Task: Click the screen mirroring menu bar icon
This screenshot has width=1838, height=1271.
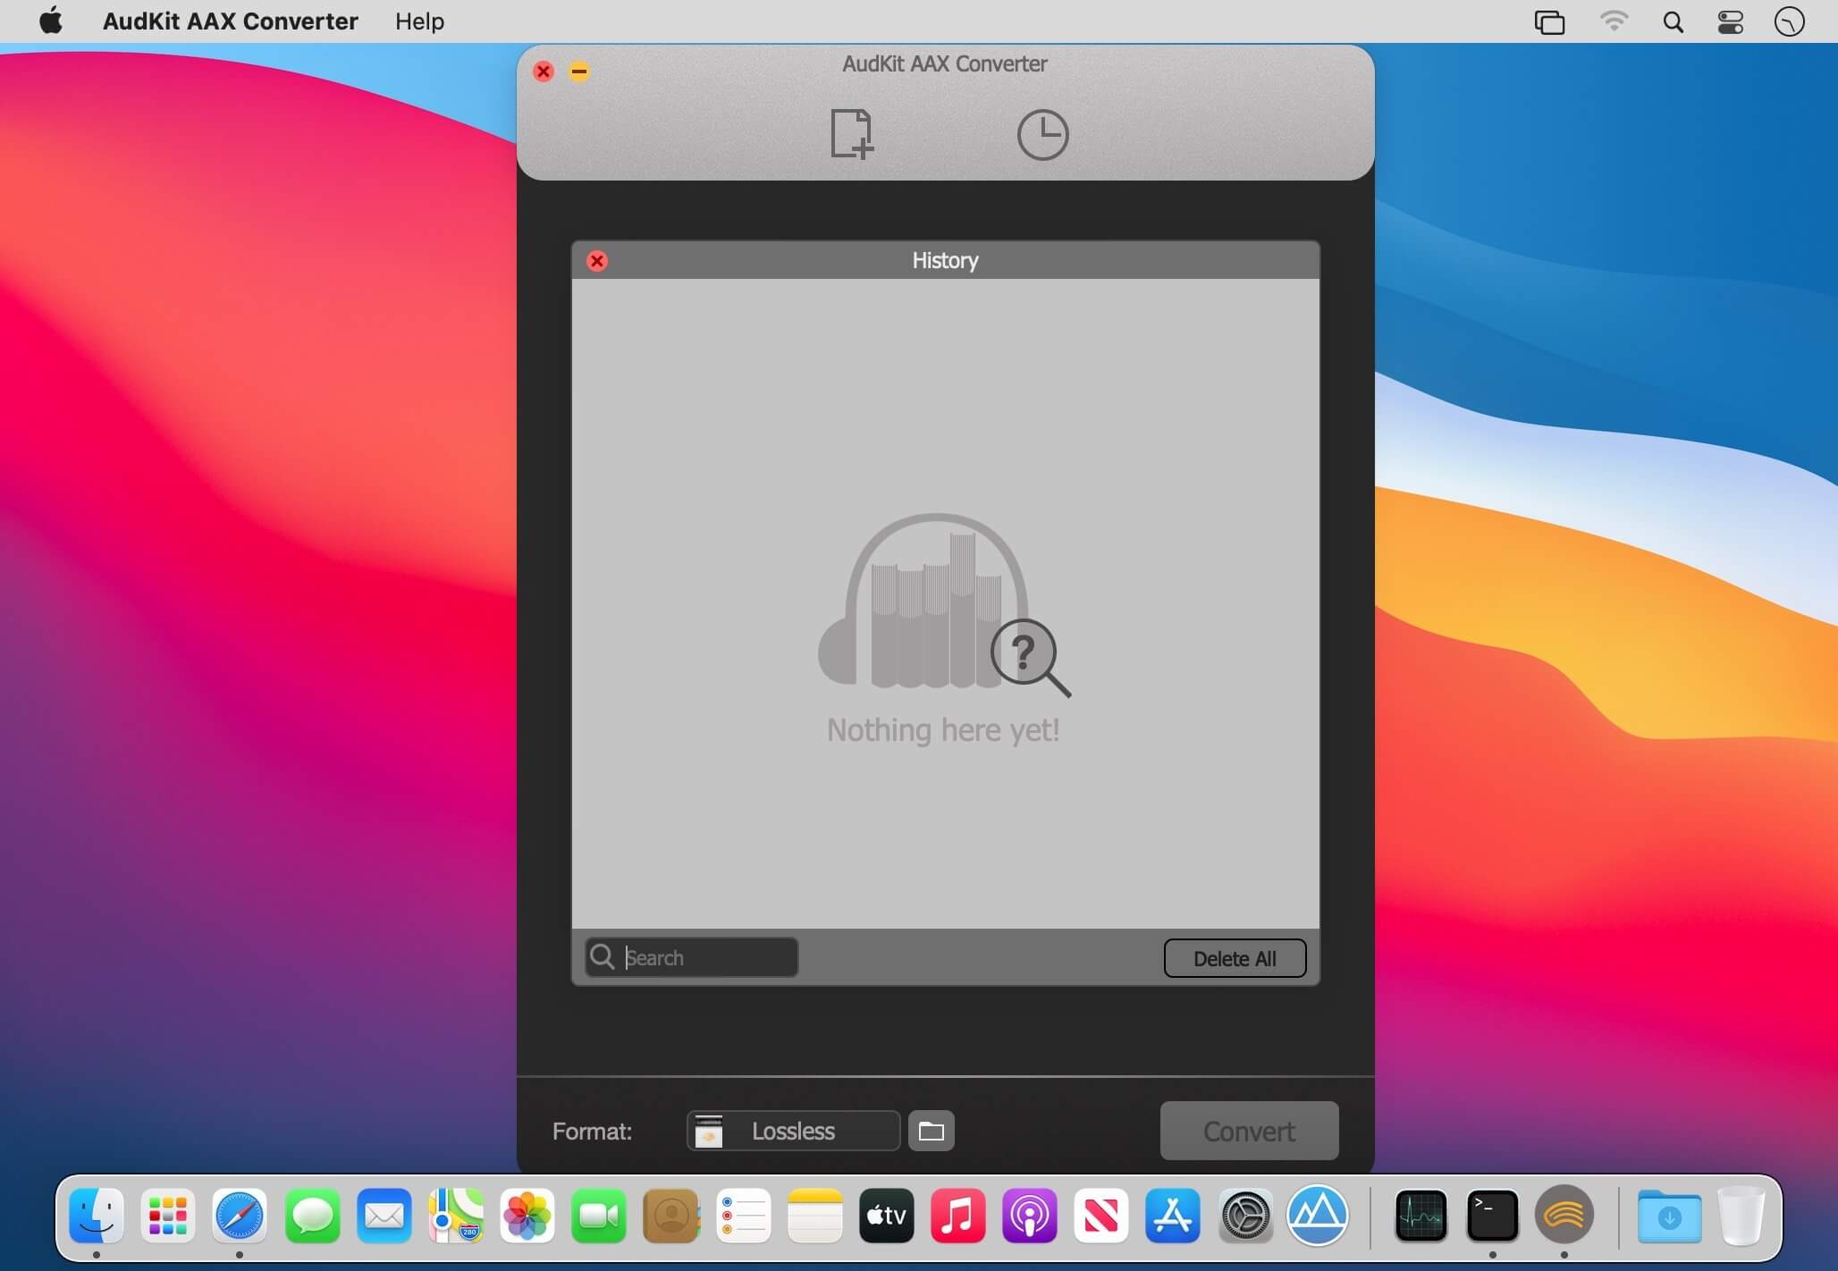Action: click(1549, 21)
